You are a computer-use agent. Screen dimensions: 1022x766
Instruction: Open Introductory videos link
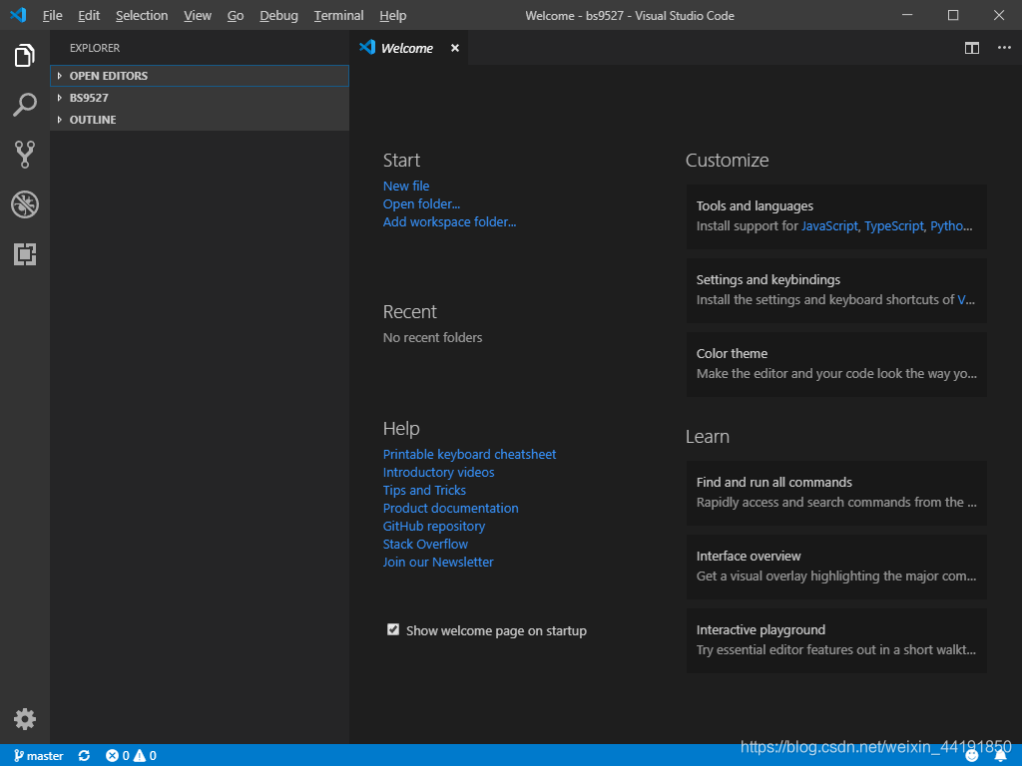[x=439, y=472]
